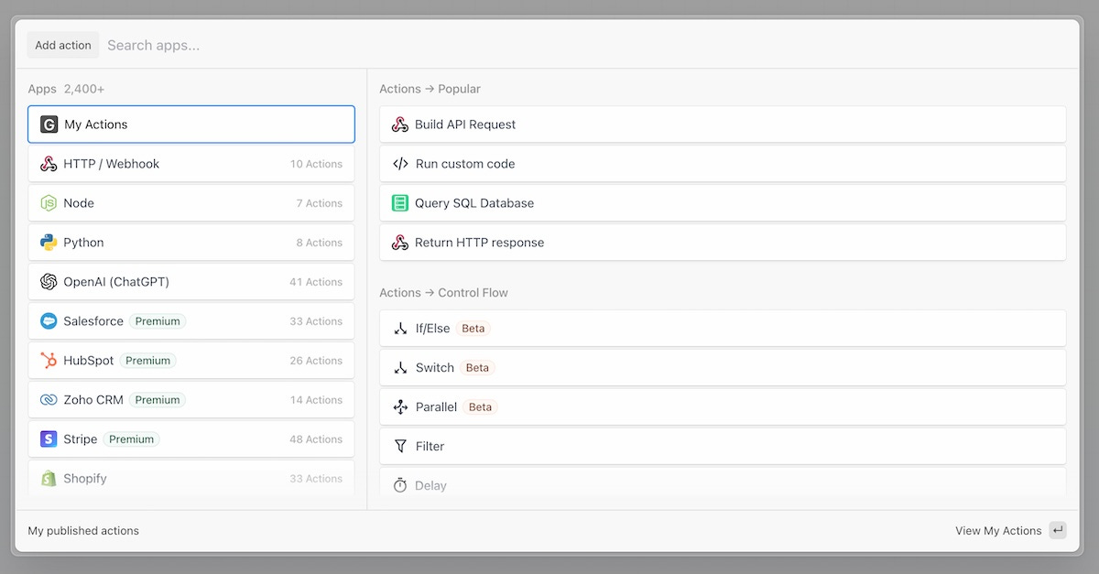Click the '41 Actions' count text

coord(316,282)
